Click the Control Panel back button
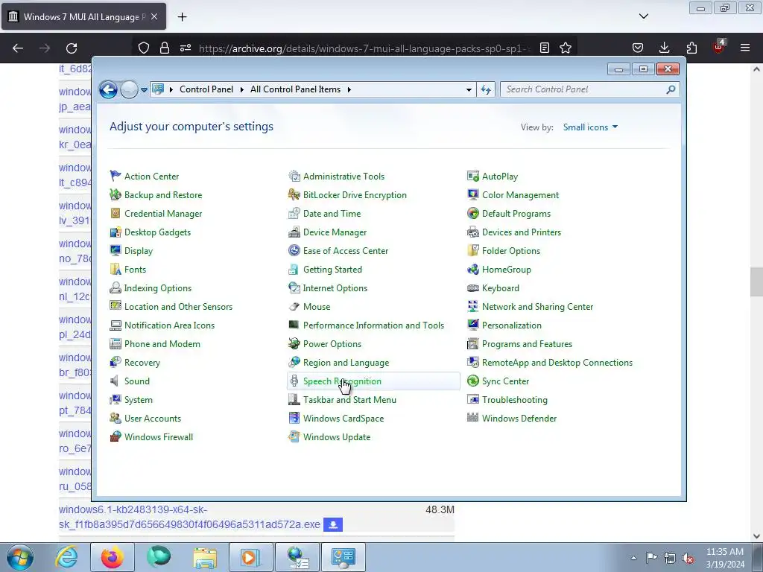 [108, 89]
